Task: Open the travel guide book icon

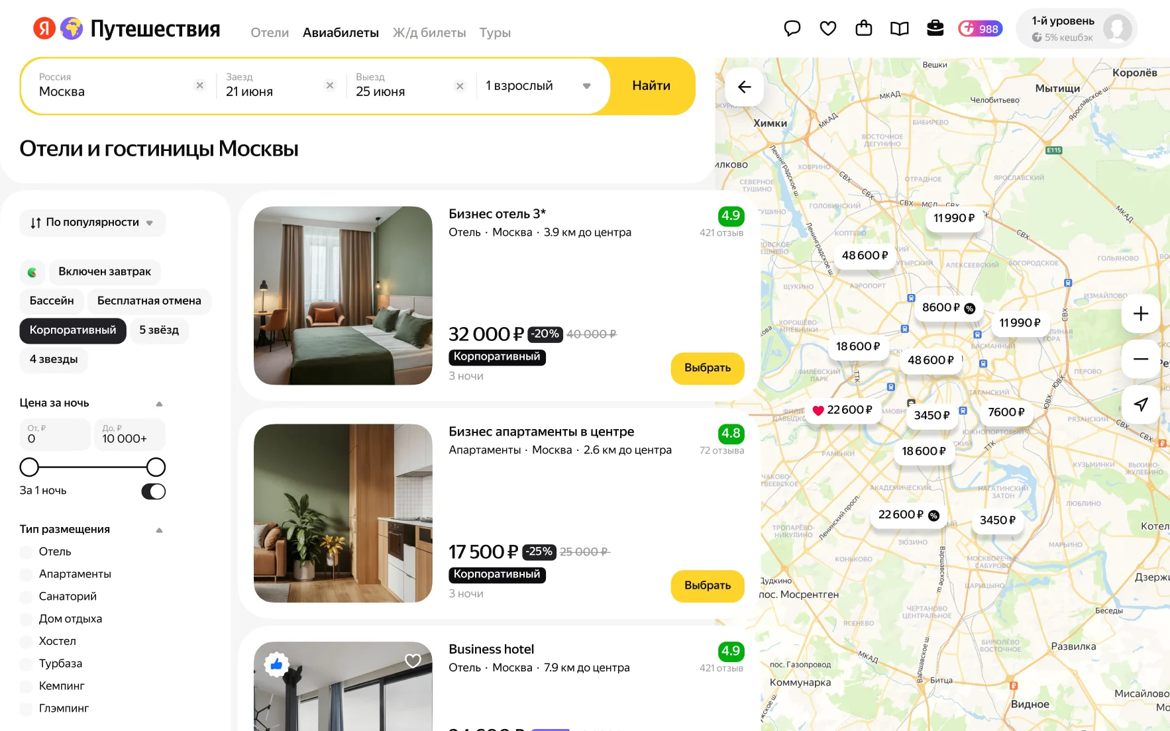Action: (x=899, y=28)
